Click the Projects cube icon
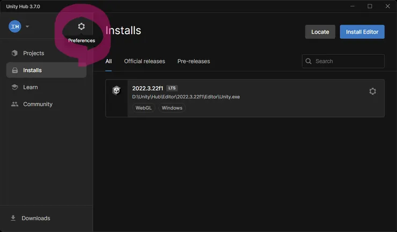The height and width of the screenshot is (232, 397). click(x=14, y=53)
